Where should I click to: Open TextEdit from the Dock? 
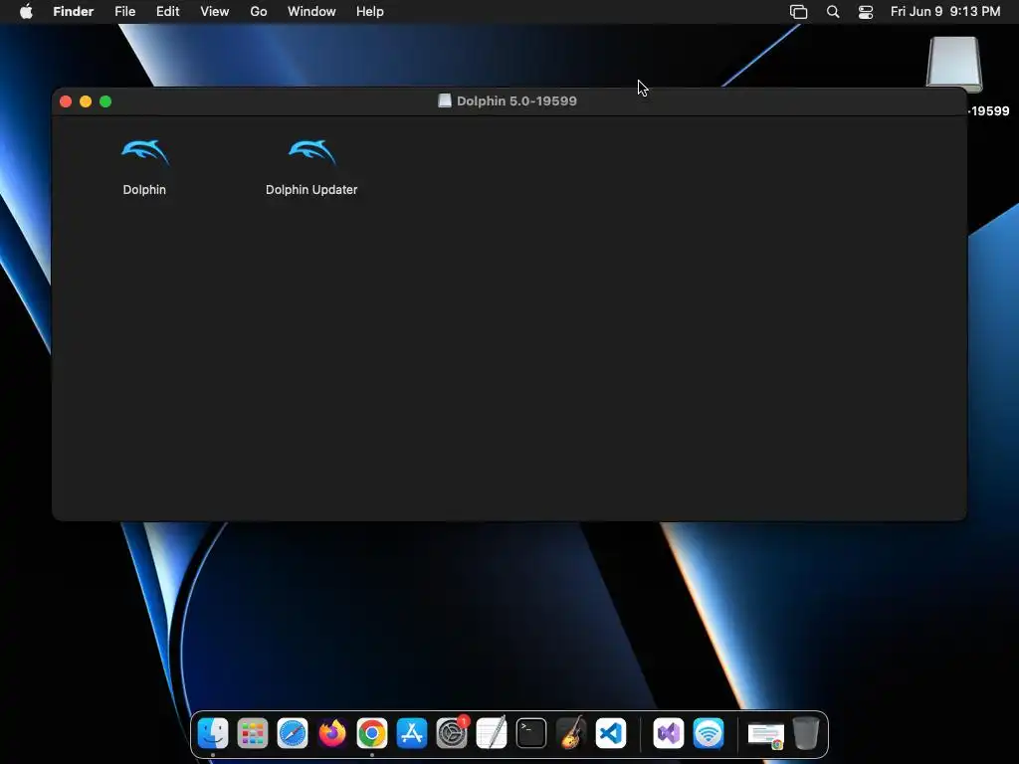(x=492, y=733)
